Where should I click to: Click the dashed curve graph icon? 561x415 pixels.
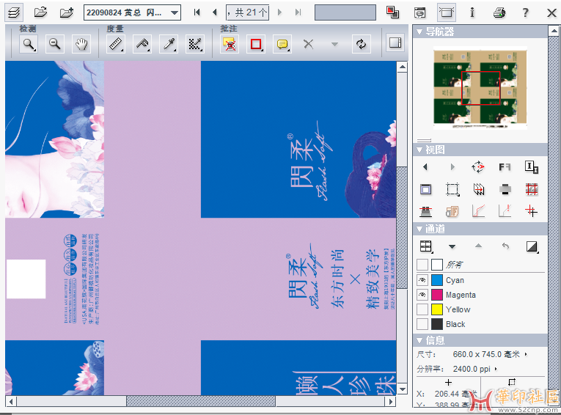click(x=505, y=211)
